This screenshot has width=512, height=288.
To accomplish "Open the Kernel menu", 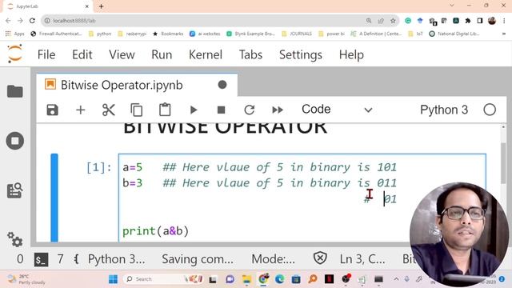I will point(206,54).
